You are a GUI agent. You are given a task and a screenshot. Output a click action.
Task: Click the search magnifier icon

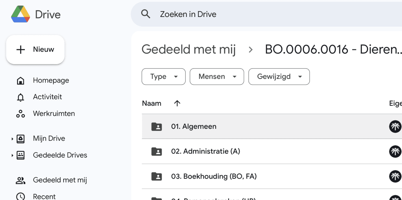[146, 14]
